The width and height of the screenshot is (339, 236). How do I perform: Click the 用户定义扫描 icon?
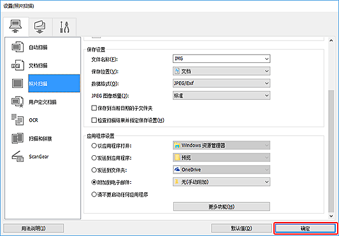click(17, 102)
